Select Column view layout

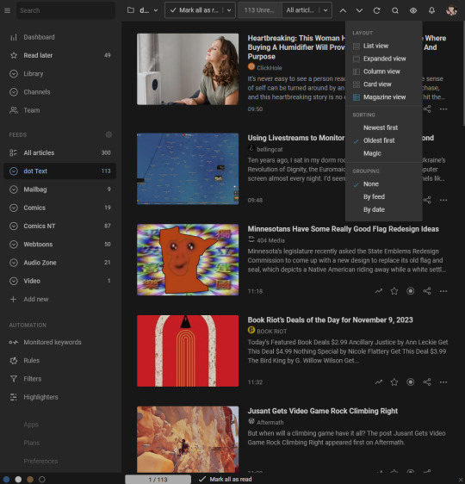pyautogui.click(x=383, y=71)
